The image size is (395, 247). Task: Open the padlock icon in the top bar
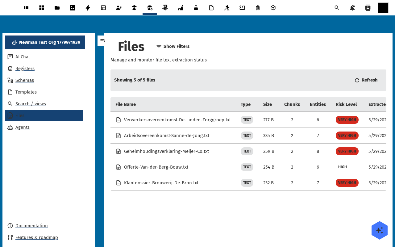[196, 8]
